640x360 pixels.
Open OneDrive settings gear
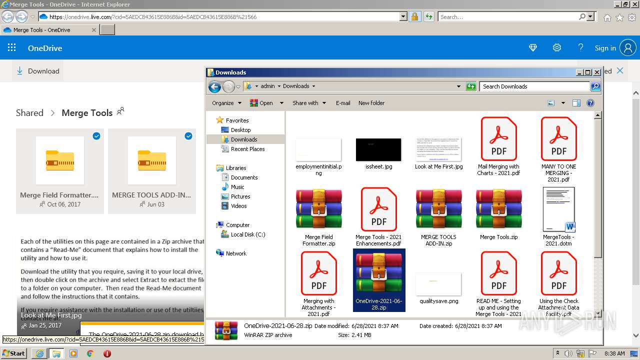click(x=557, y=48)
